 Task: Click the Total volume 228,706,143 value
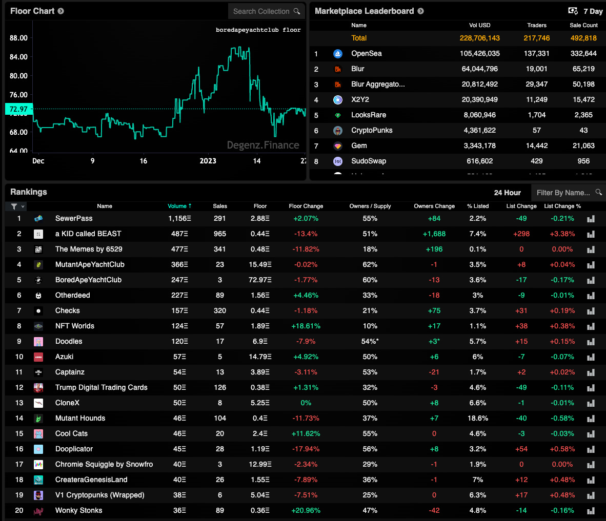tap(479, 38)
